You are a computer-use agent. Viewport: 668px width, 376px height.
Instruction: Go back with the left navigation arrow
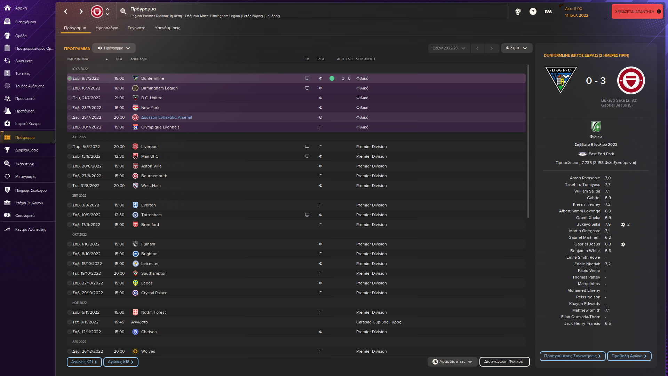click(66, 11)
